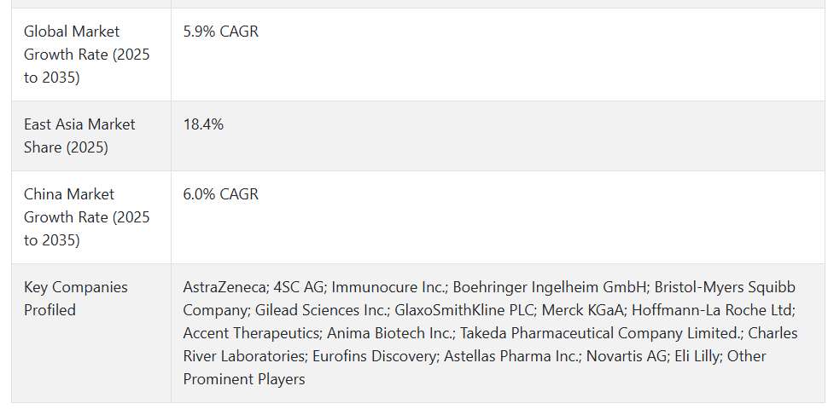Viewport: 834px width, 409px height.
Task: Select the China Market Growth Rate label
Action: pyautogui.click(x=87, y=216)
